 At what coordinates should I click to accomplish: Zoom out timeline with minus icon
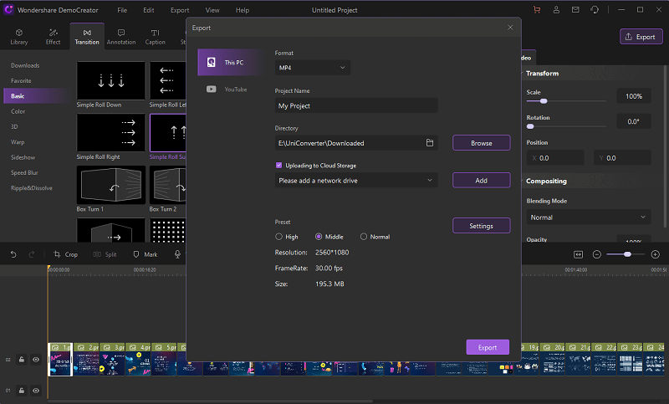pyautogui.click(x=597, y=254)
